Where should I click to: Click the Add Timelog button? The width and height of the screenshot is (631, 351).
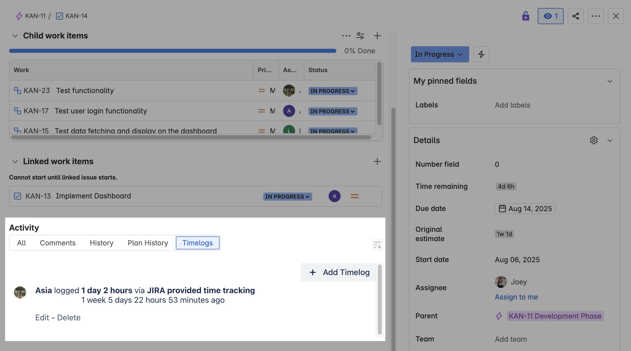(x=338, y=272)
